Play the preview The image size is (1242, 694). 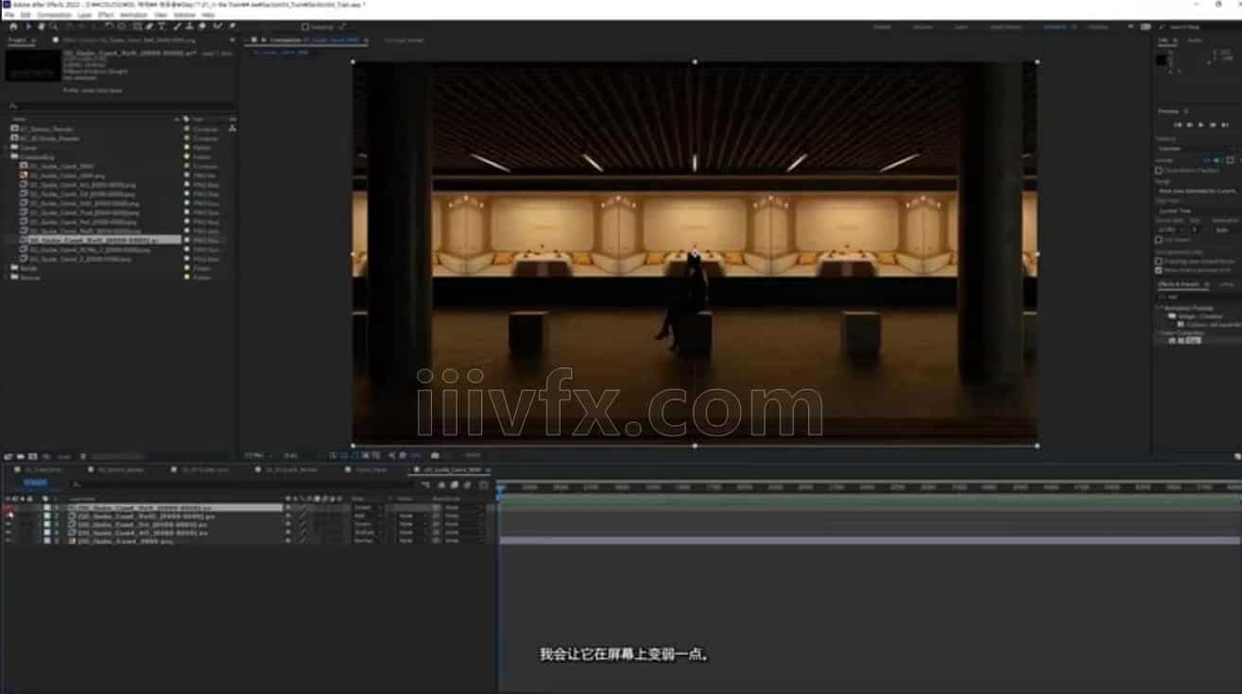click(1200, 125)
